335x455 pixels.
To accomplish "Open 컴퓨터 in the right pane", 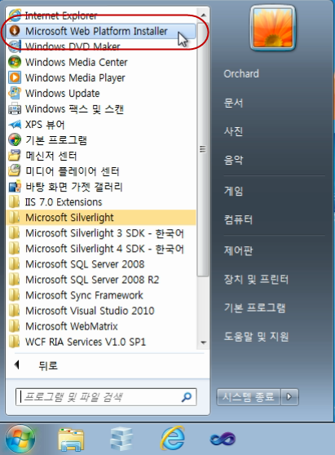I will pos(238,219).
